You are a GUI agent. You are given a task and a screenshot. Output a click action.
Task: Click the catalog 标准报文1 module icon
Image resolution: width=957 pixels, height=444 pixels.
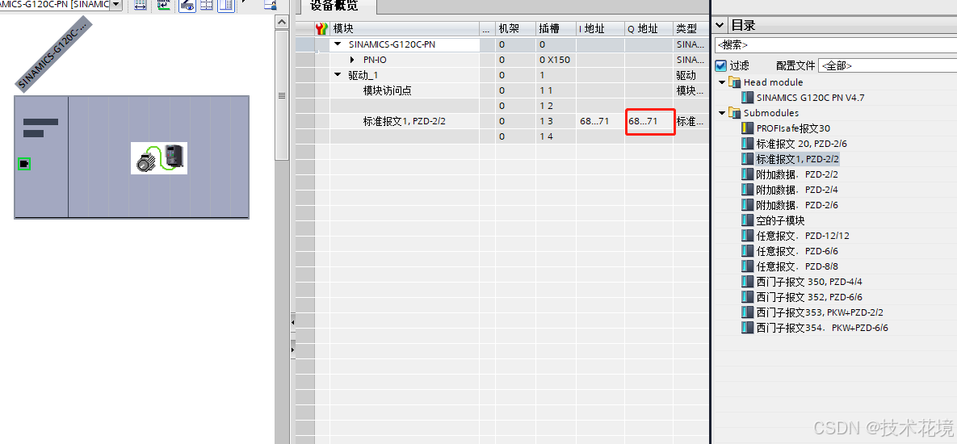pos(748,159)
